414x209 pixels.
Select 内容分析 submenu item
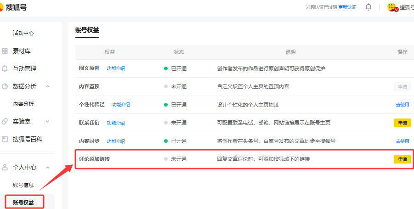click(x=23, y=104)
